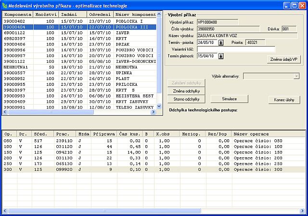Click Prac. value 094210

click(x=64, y=152)
